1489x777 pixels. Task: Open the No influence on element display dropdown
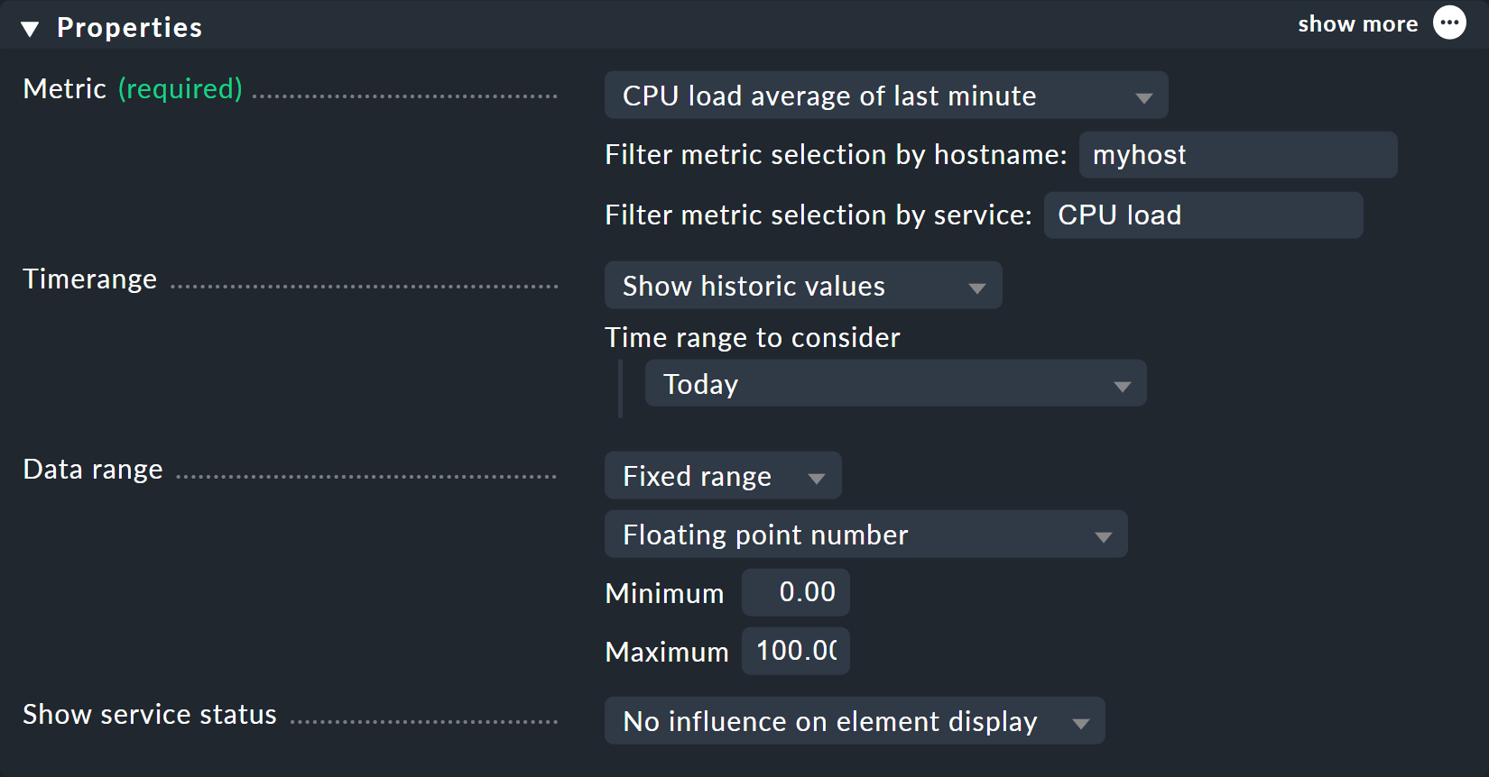coord(855,721)
